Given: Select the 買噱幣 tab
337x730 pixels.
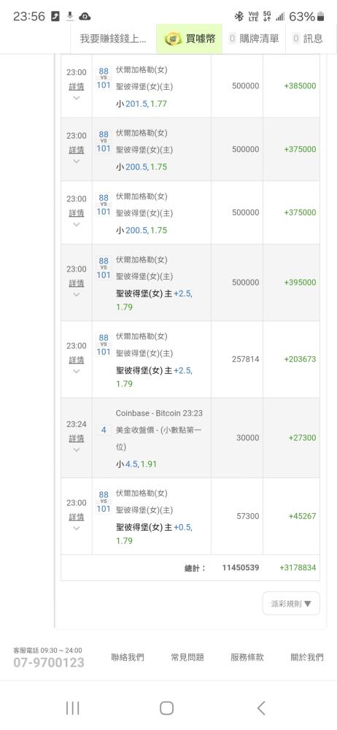Looking at the screenshot, I should [190, 39].
